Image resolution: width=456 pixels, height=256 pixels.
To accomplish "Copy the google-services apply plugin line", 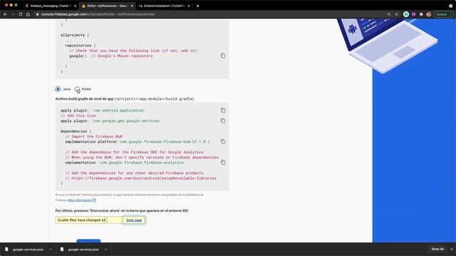I will (x=223, y=121).
